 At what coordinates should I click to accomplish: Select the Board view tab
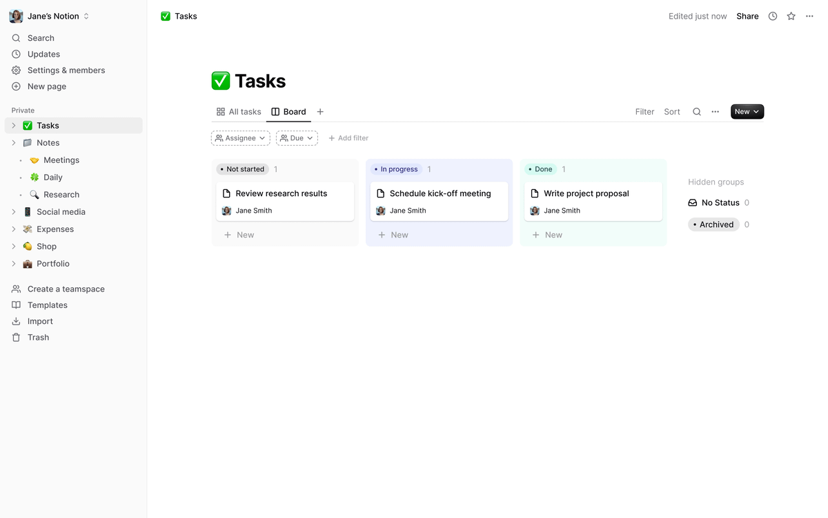288,112
